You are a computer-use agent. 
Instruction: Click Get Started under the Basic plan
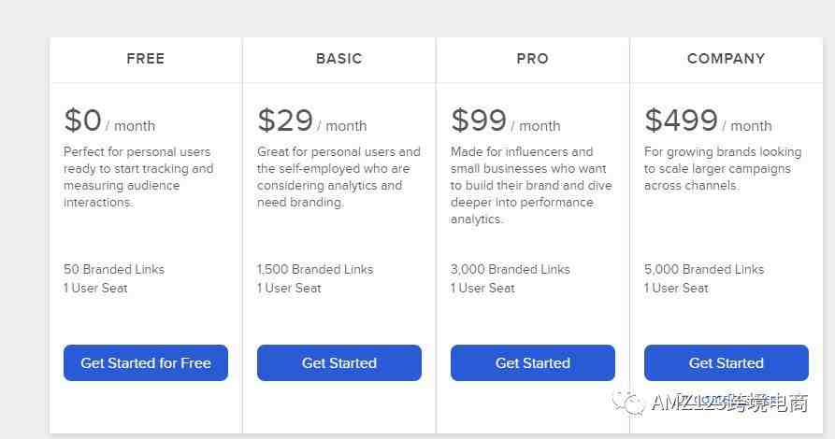339,363
